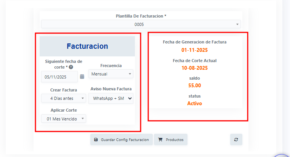This screenshot has height=157, width=290.
Task: Open the Aplicar Corte dropdown
Action: (x=64, y=119)
